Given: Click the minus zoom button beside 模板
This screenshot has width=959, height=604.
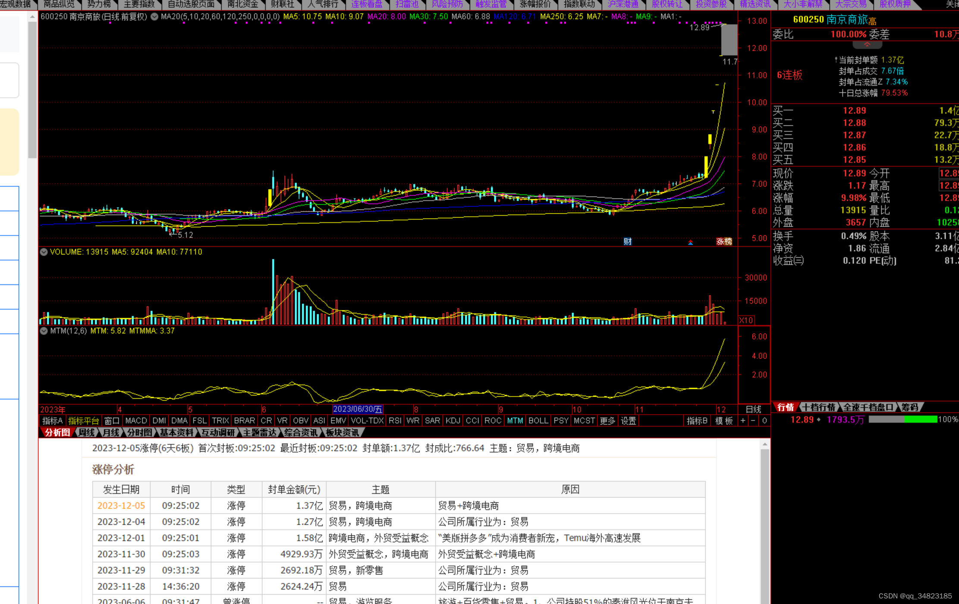Looking at the screenshot, I should coord(753,421).
